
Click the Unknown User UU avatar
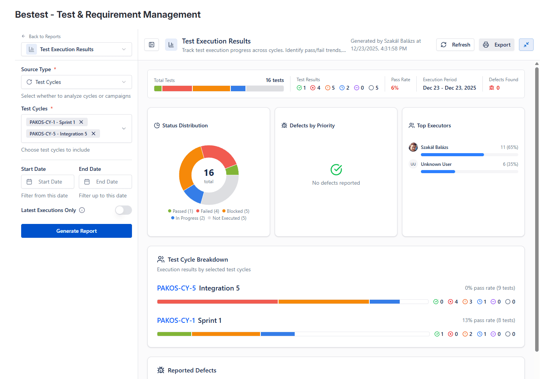click(413, 164)
